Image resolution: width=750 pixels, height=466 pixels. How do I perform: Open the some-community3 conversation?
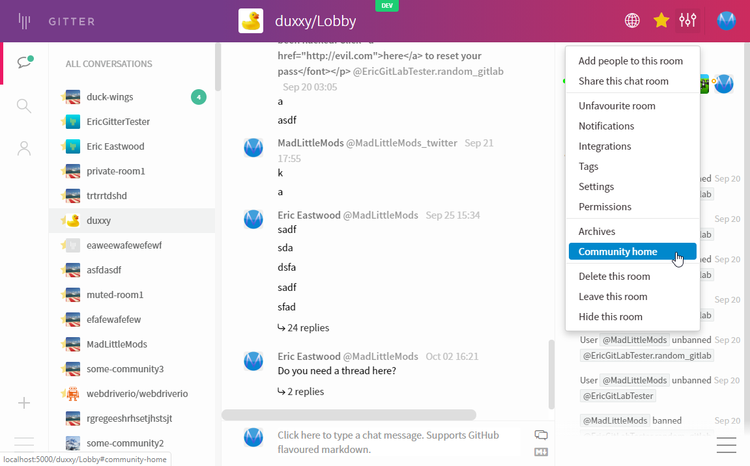pos(132,369)
